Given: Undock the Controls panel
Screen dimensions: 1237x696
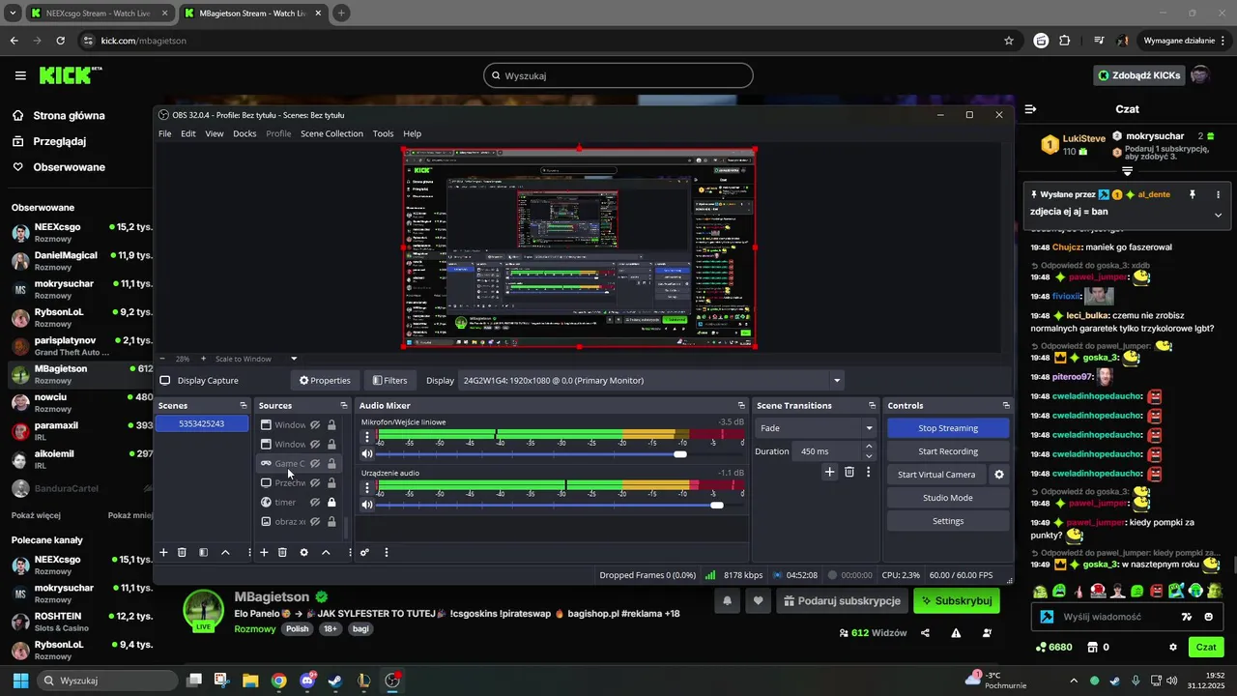Looking at the screenshot, I should click(1006, 405).
